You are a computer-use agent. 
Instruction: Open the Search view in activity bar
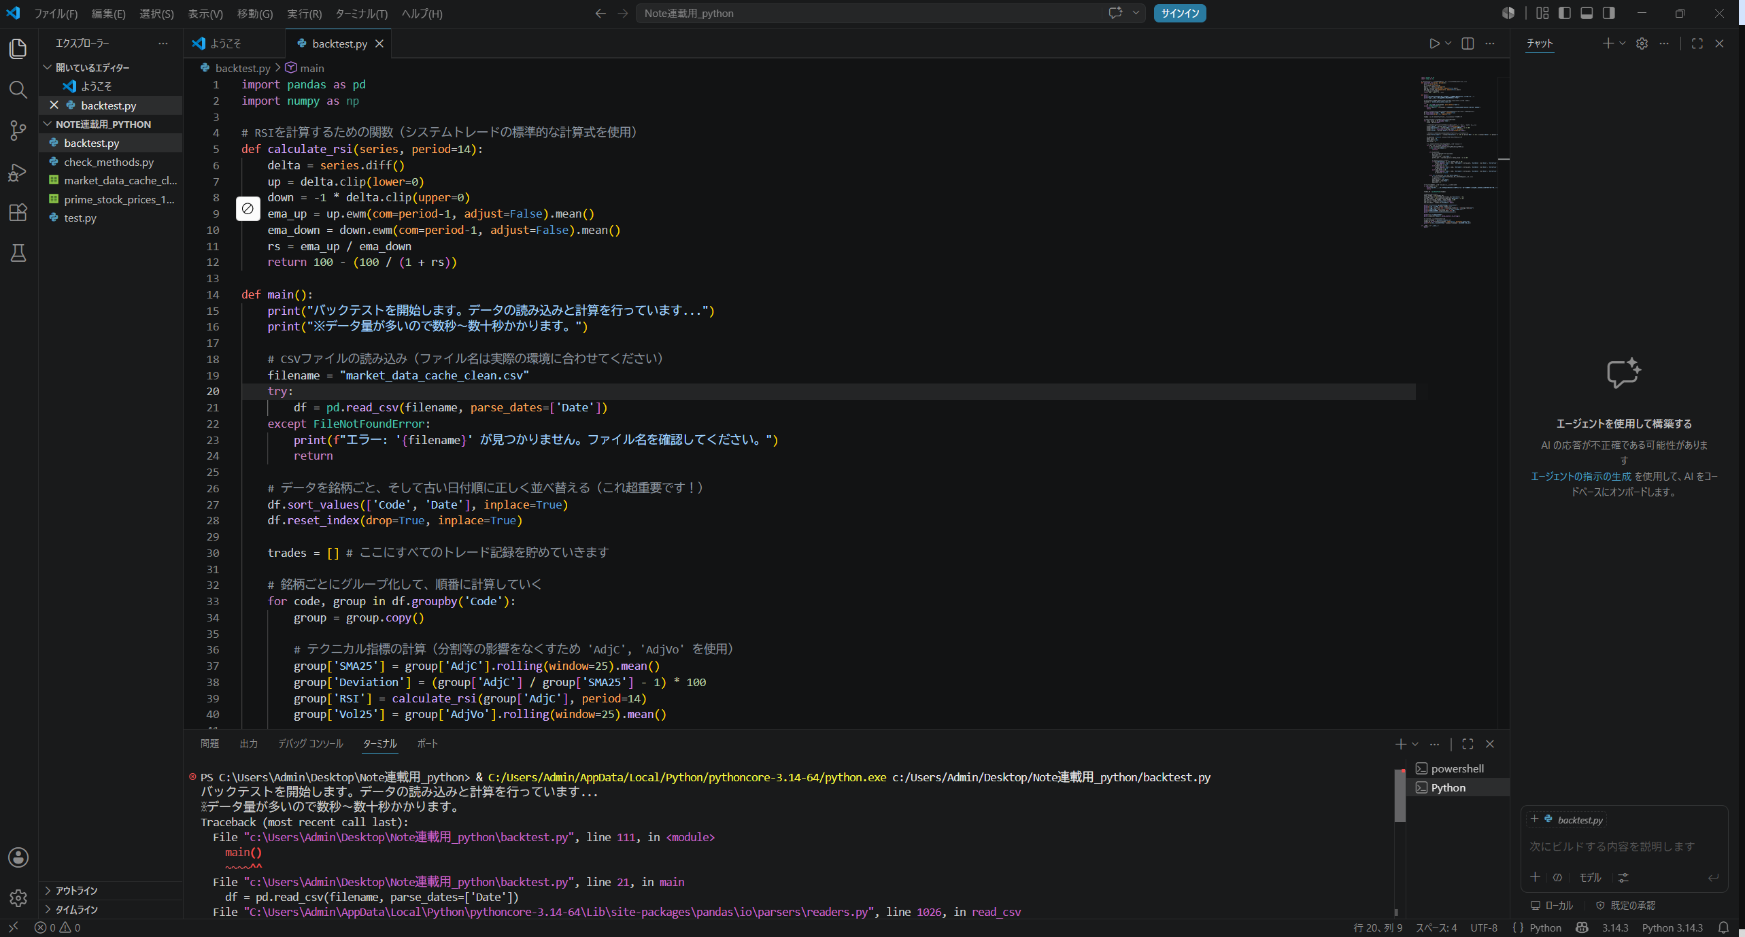pos(18,89)
